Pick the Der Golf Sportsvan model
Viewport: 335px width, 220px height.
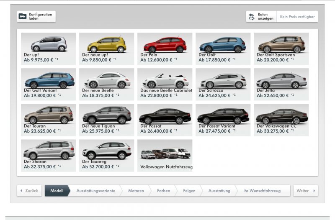(281, 49)
